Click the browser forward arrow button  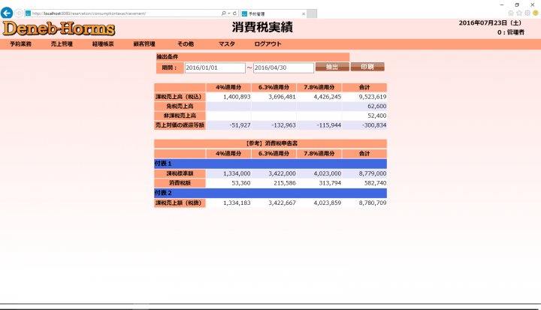pyautogui.click(x=19, y=14)
